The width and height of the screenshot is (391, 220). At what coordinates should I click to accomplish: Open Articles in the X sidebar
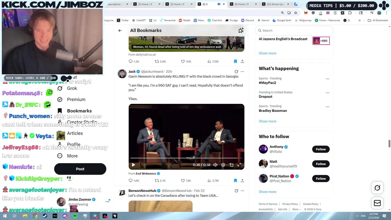(x=70, y=134)
